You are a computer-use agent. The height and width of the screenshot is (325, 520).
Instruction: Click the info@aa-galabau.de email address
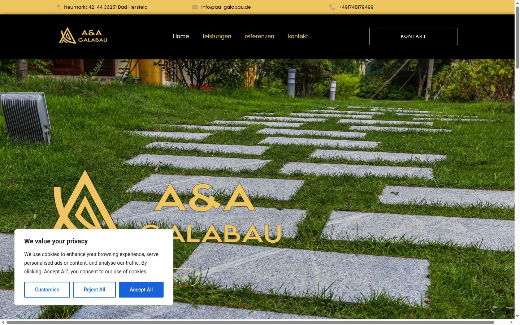coord(226,7)
